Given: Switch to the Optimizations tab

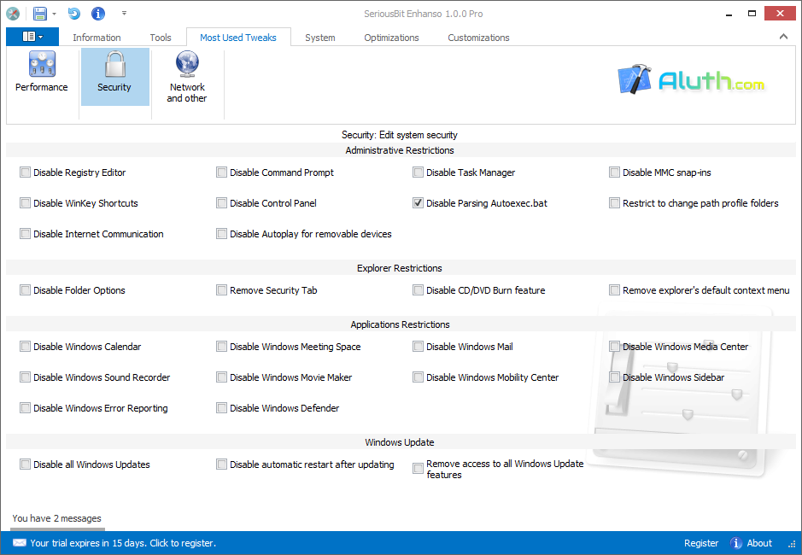Looking at the screenshot, I should pyautogui.click(x=390, y=37).
